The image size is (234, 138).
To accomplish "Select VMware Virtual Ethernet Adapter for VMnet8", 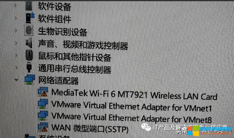I will coord(131,118).
